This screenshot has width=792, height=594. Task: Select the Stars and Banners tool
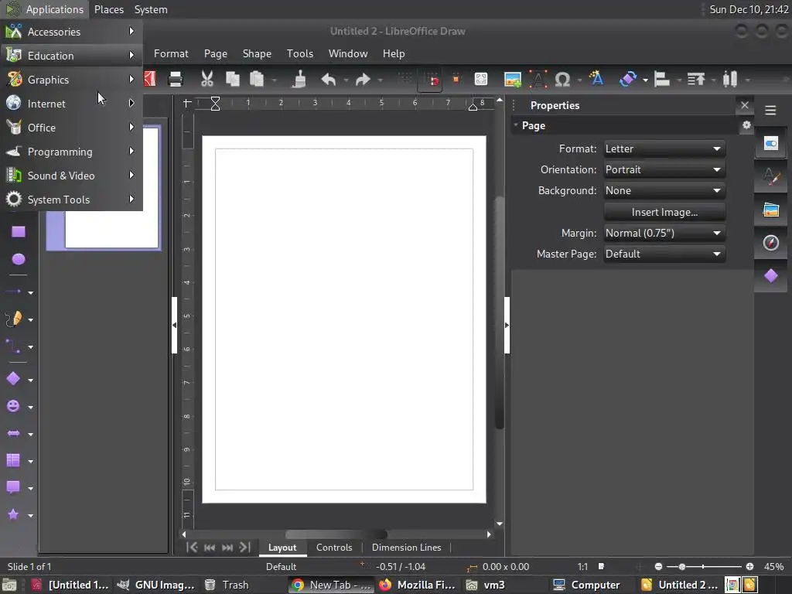click(x=13, y=514)
